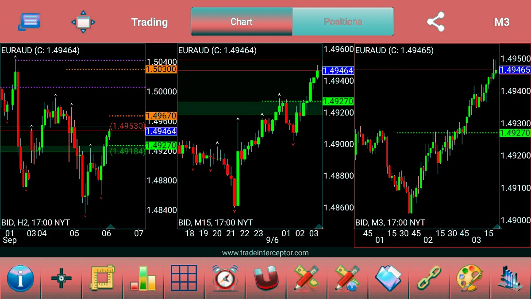This screenshot has height=299, width=531.
Task: Expand the triangle in H2 chart corner
Action: pos(110,226)
